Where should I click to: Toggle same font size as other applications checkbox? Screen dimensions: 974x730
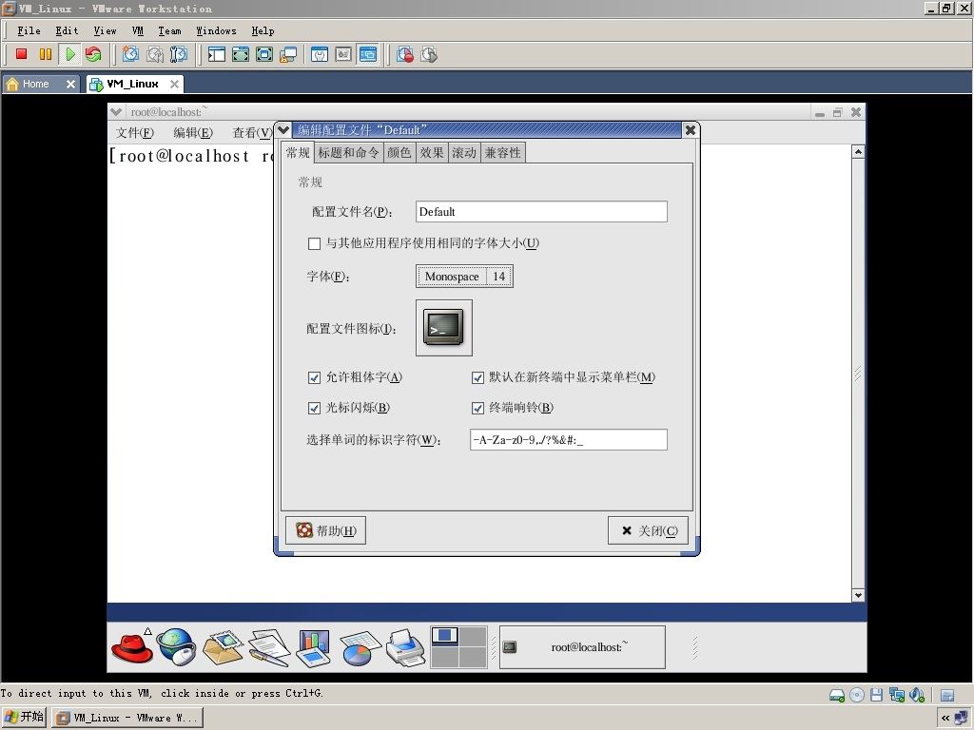coord(314,244)
